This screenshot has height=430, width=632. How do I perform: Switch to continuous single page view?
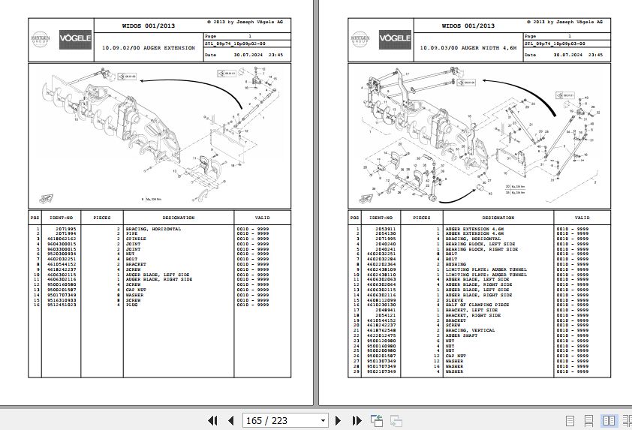click(x=589, y=421)
